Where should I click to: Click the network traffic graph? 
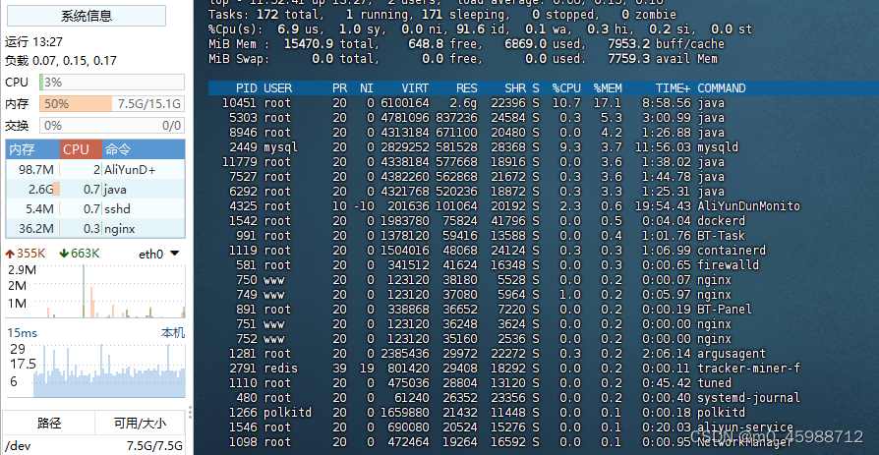pyautogui.click(x=95, y=292)
